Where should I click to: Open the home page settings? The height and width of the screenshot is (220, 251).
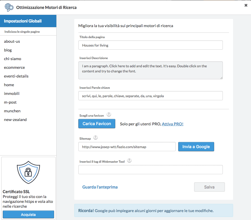pos(9,85)
